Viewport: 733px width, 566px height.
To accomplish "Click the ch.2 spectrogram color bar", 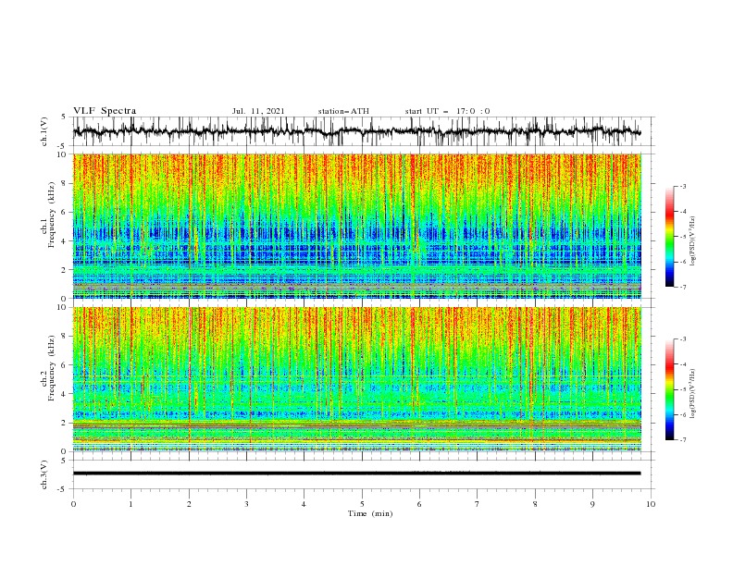I will coord(669,389).
